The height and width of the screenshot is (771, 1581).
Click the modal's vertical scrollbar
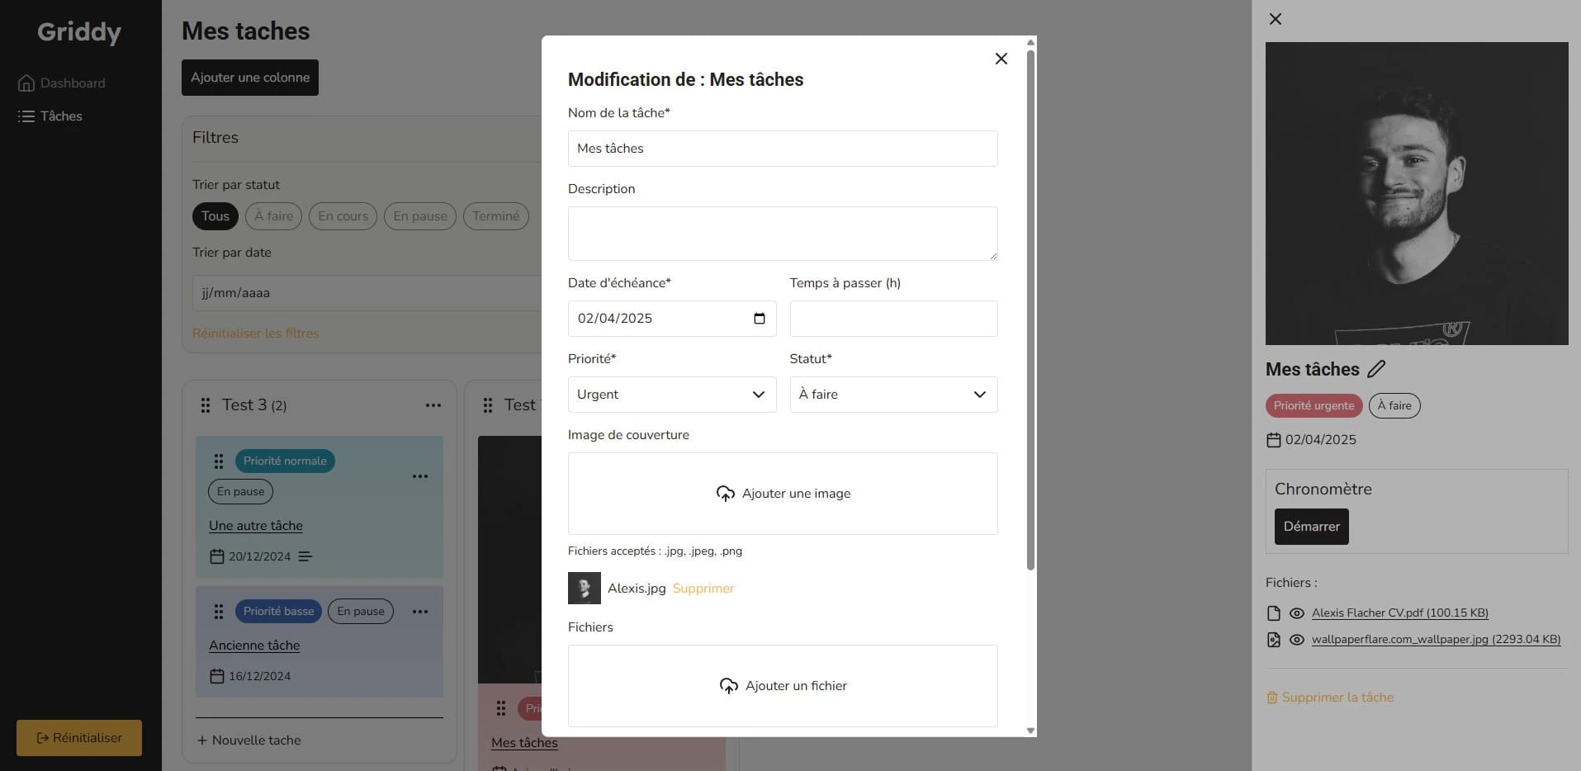1030,310
